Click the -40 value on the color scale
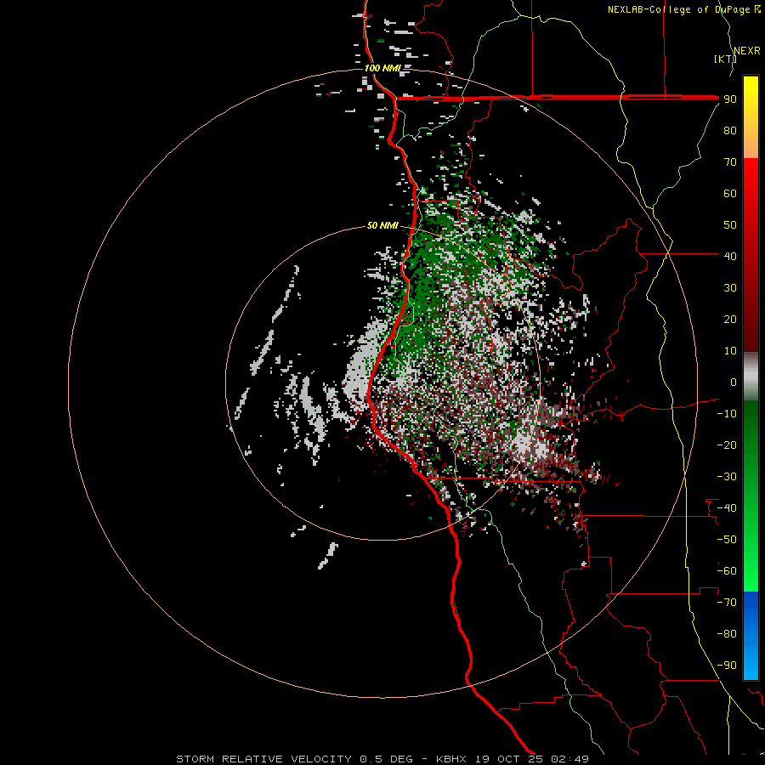Viewport: 765px width, 765px height. click(x=727, y=508)
